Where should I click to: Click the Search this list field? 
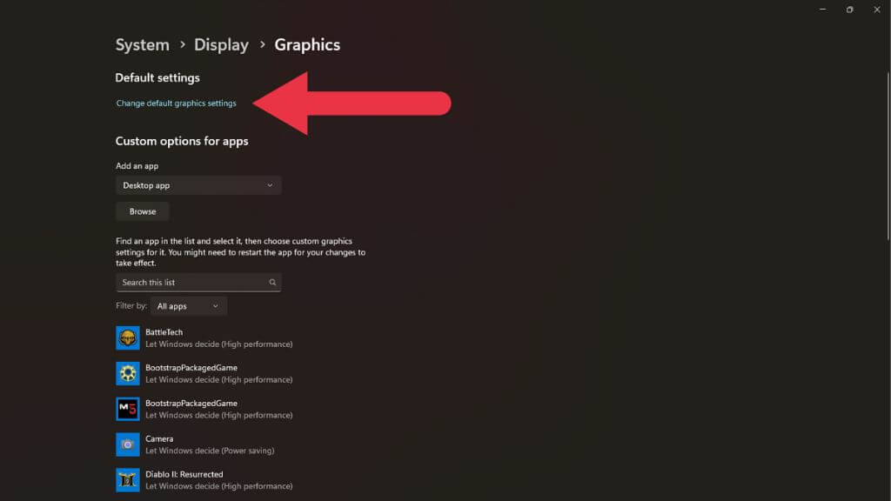[198, 283]
